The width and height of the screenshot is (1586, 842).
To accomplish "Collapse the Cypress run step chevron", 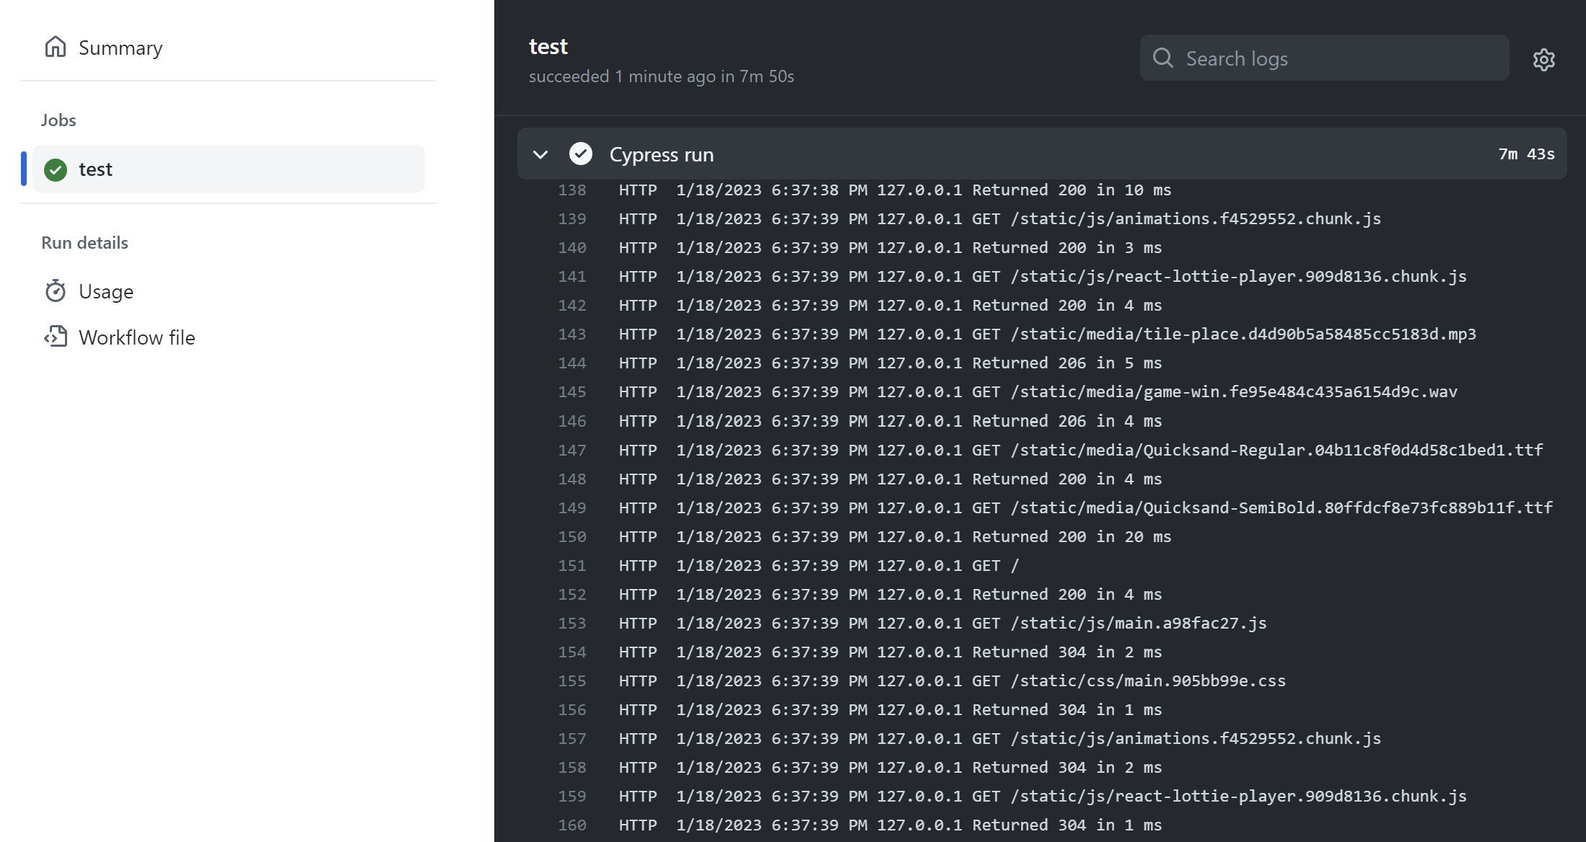I will [540, 154].
